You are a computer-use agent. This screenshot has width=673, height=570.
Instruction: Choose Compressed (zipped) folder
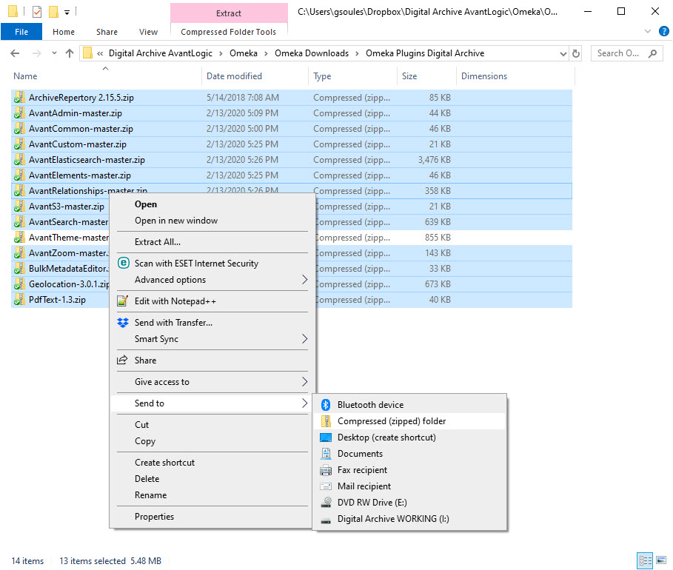point(409,421)
